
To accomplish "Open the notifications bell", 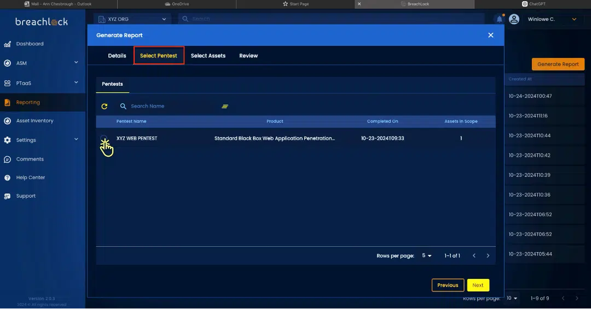I will (500, 19).
